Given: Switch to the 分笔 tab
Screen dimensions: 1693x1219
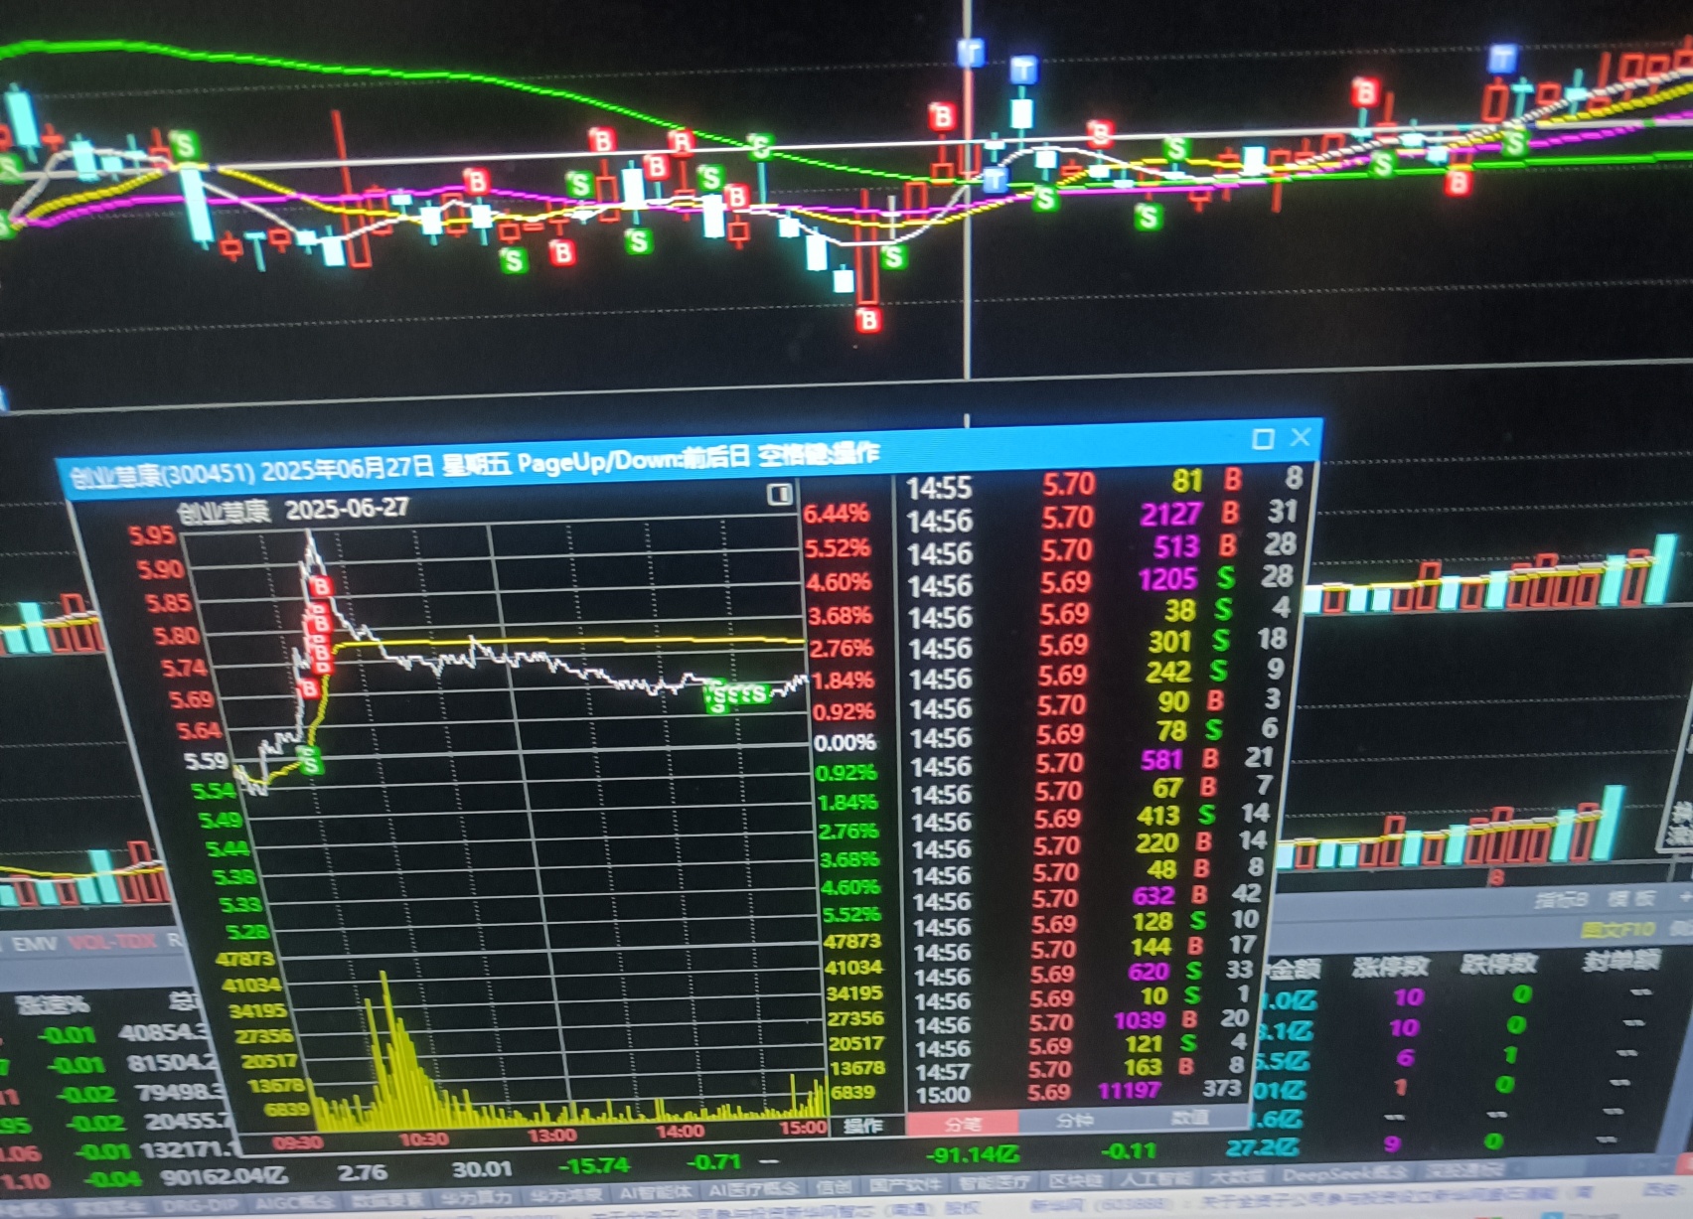Looking at the screenshot, I should click(x=962, y=1124).
